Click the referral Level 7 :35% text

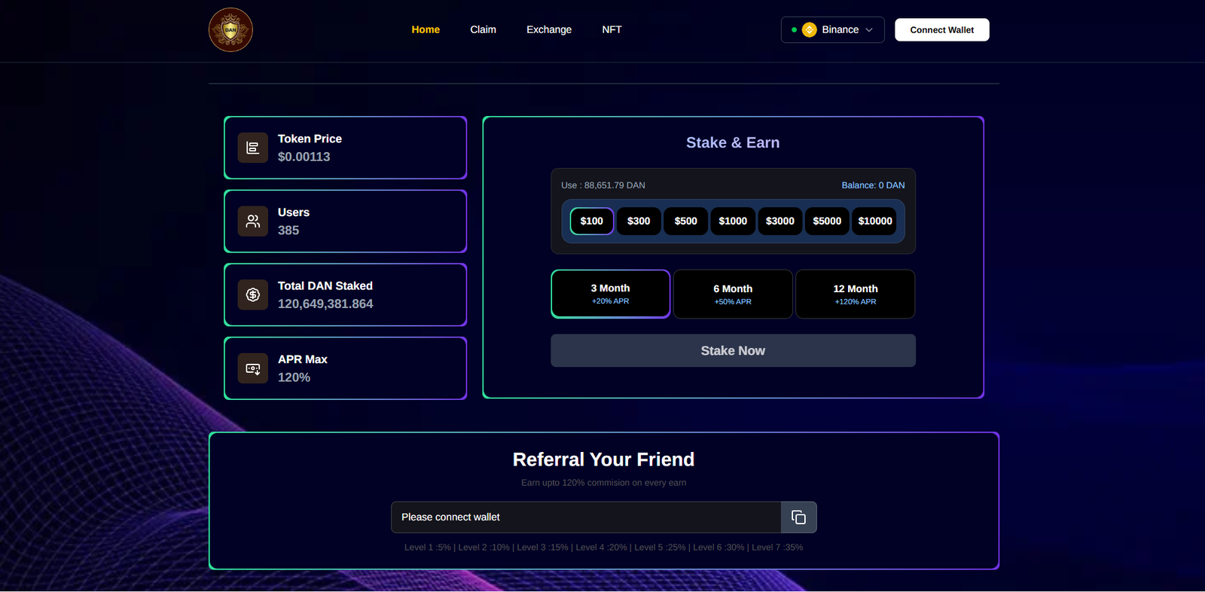(x=777, y=548)
